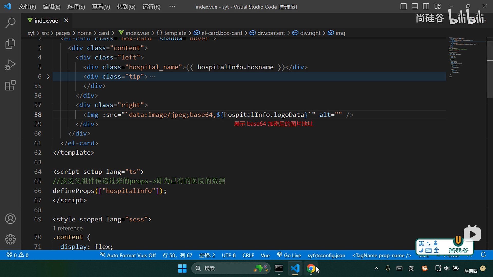Close the index.vue editor tab
The width and height of the screenshot is (493, 277).
(66, 21)
